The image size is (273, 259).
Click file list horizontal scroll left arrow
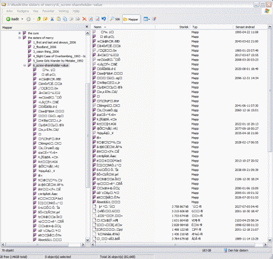point(93,245)
